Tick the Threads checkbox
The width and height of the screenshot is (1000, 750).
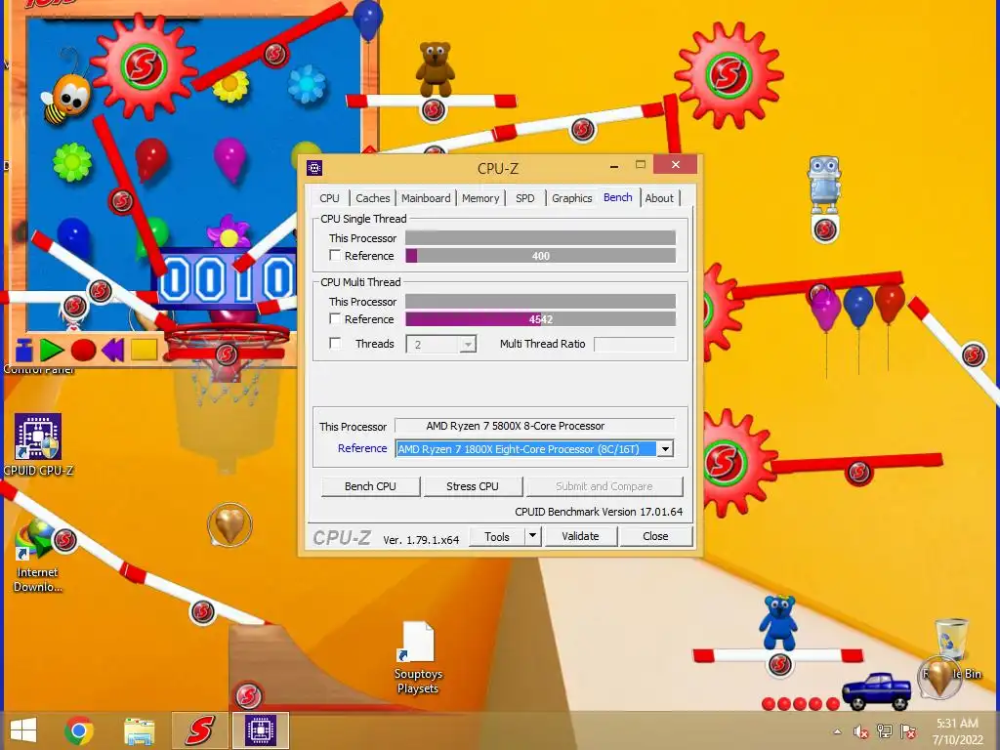coord(335,343)
